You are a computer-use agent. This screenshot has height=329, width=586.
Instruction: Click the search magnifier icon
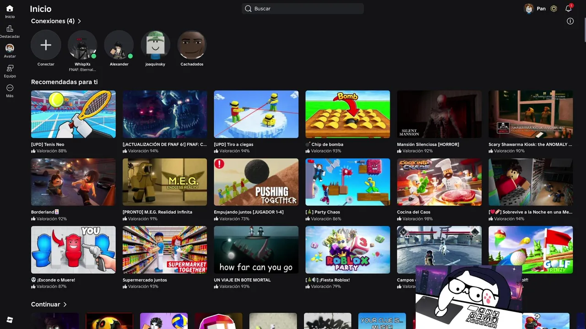click(x=248, y=9)
